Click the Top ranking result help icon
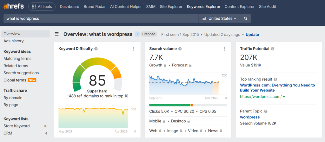Image resolution: width=325 pixels, height=142 pixels. click(x=275, y=79)
